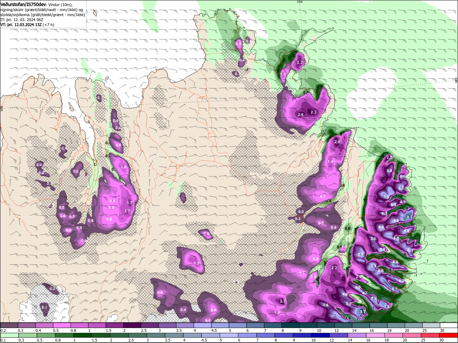This screenshot has height=343, width=458.
Task: Click the 2.8 snowfall value on the map
Action: pyautogui.click(x=301, y=115)
